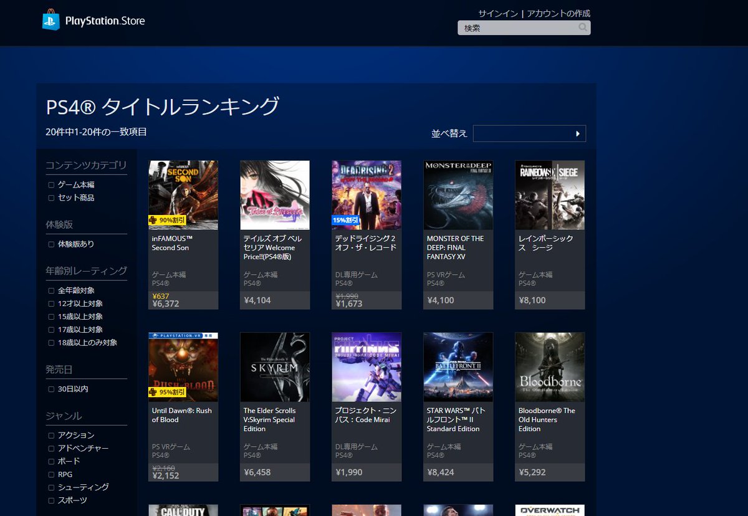The width and height of the screenshot is (748, 516).
Task: Filter by アドベンチャー genre
Action: [x=51, y=449]
